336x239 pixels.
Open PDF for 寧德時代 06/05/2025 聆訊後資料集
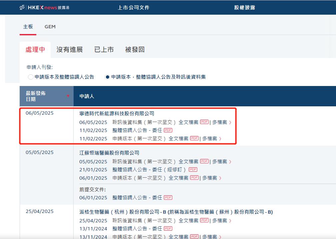pos(204,122)
